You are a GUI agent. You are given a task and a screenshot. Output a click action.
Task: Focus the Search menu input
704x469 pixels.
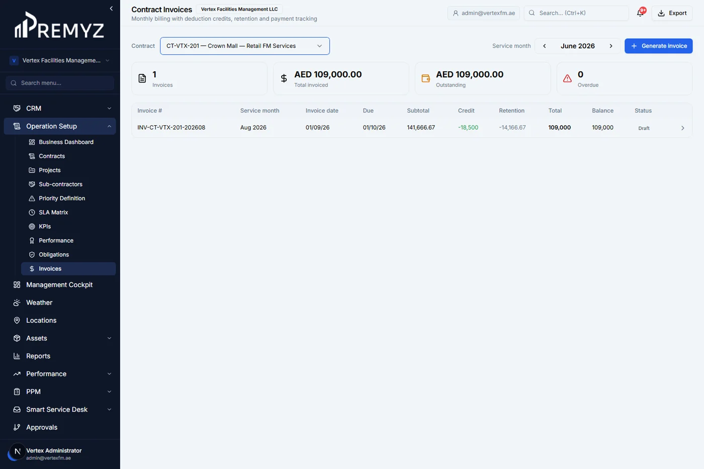click(x=60, y=83)
